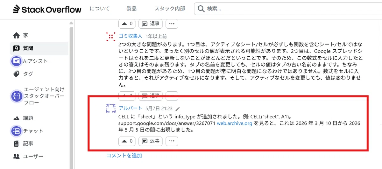Image resolution: width=382 pixels, height=169 pixels.
Task: Open 記事 (Articles) in the sidebar
Action: [39, 144]
